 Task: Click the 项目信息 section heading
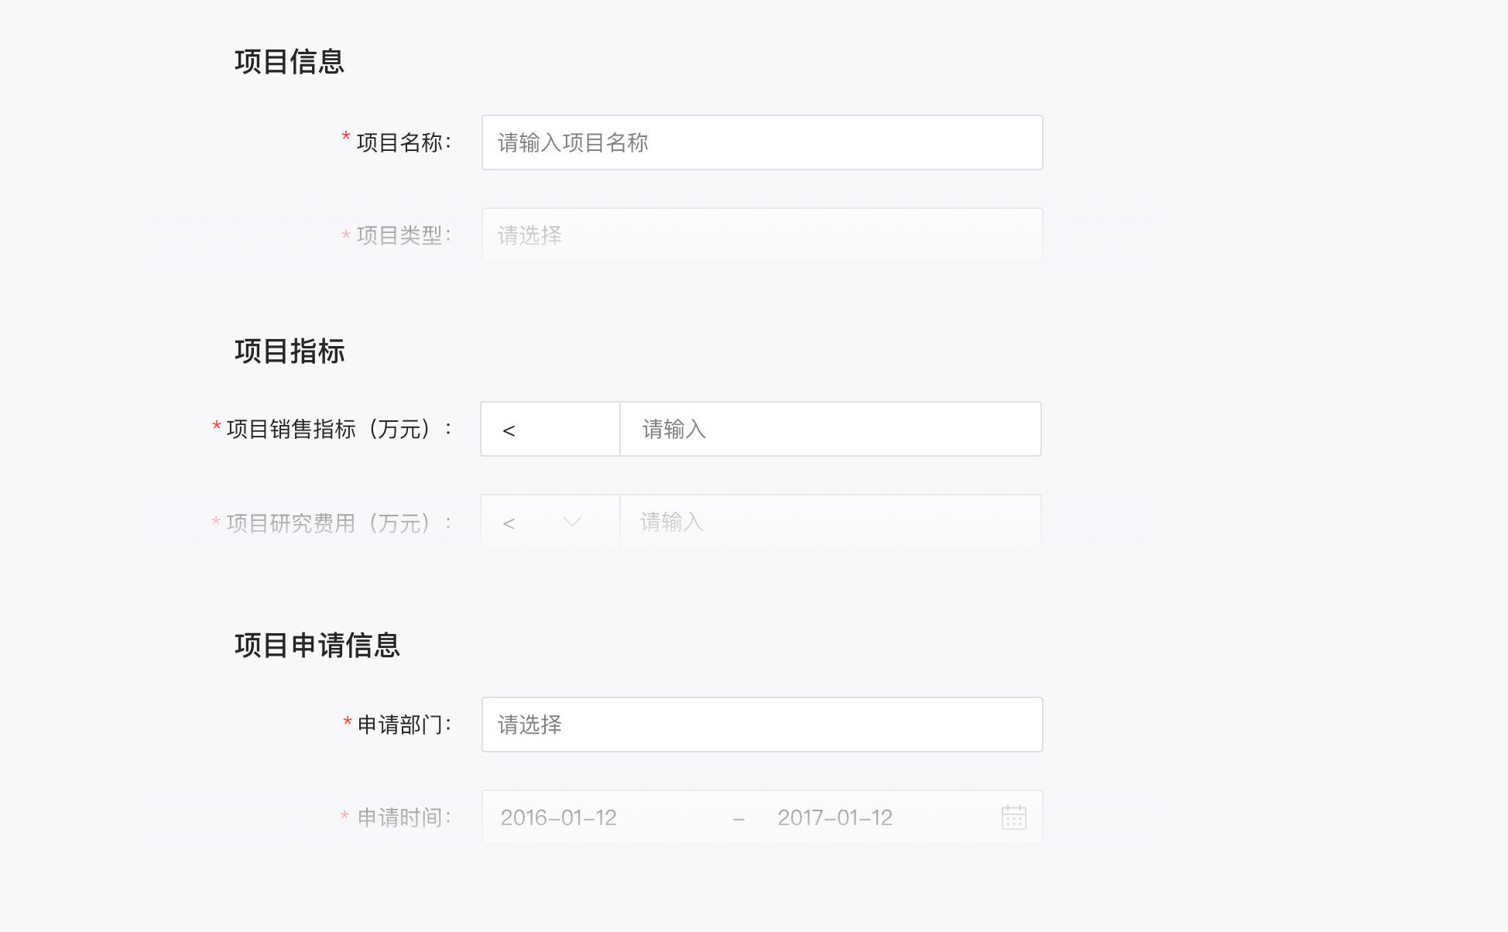point(289,62)
